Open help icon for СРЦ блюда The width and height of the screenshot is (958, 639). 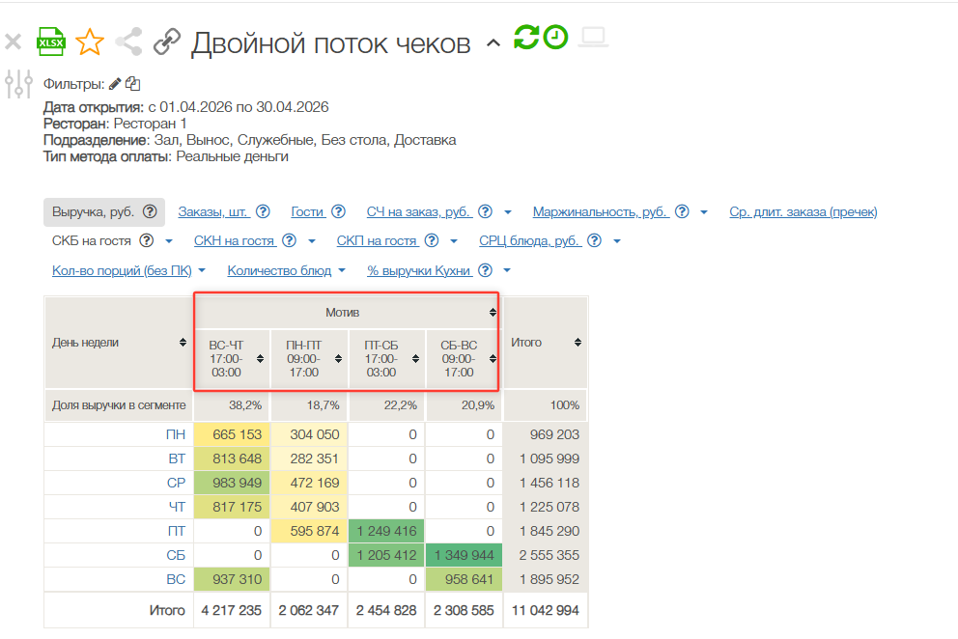point(595,240)
